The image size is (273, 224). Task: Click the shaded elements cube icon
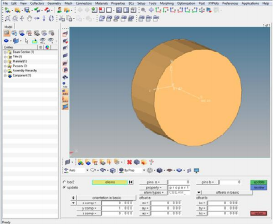tap(159, 171)
